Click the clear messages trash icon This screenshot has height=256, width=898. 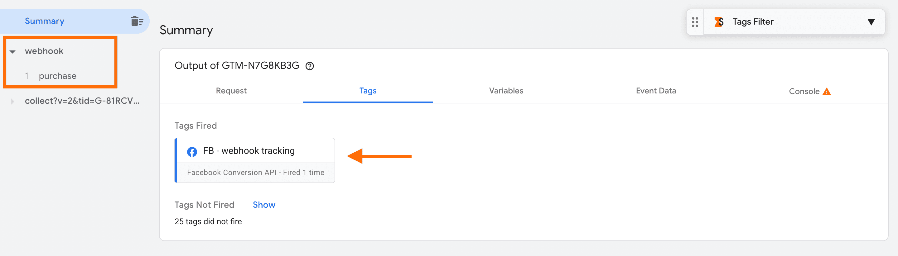[136, 21]
